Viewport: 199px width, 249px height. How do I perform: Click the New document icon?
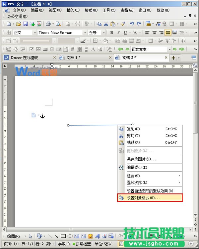point(9,24)
